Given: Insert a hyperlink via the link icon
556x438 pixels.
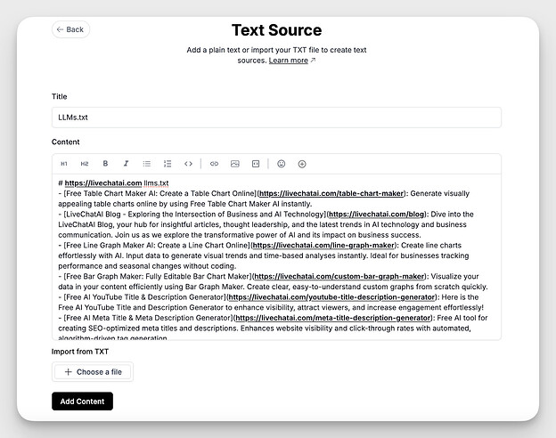Looking at the screenshot, I should pyautogui.click(x=214, y=164).
